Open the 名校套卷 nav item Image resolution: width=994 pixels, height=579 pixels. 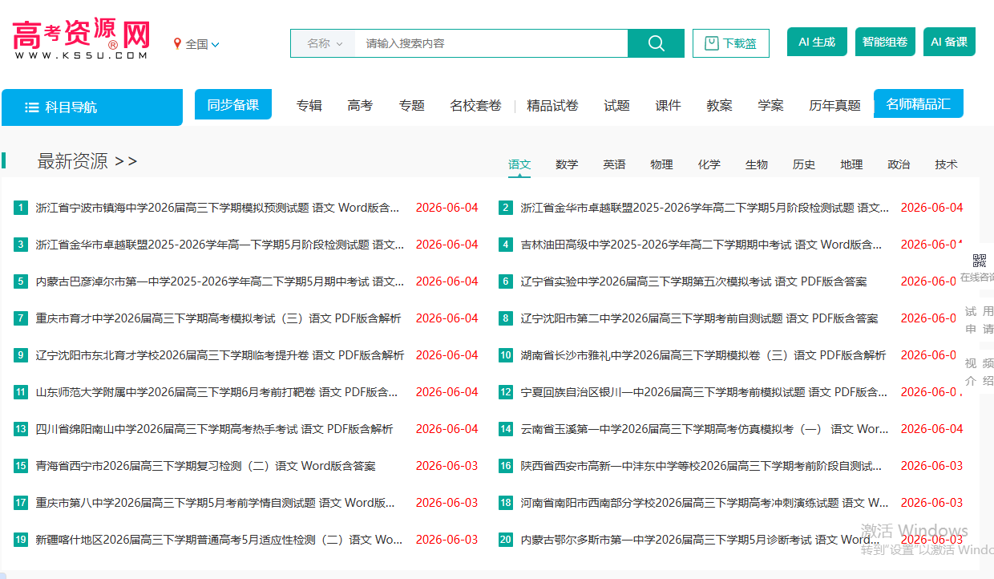[475, 105]
